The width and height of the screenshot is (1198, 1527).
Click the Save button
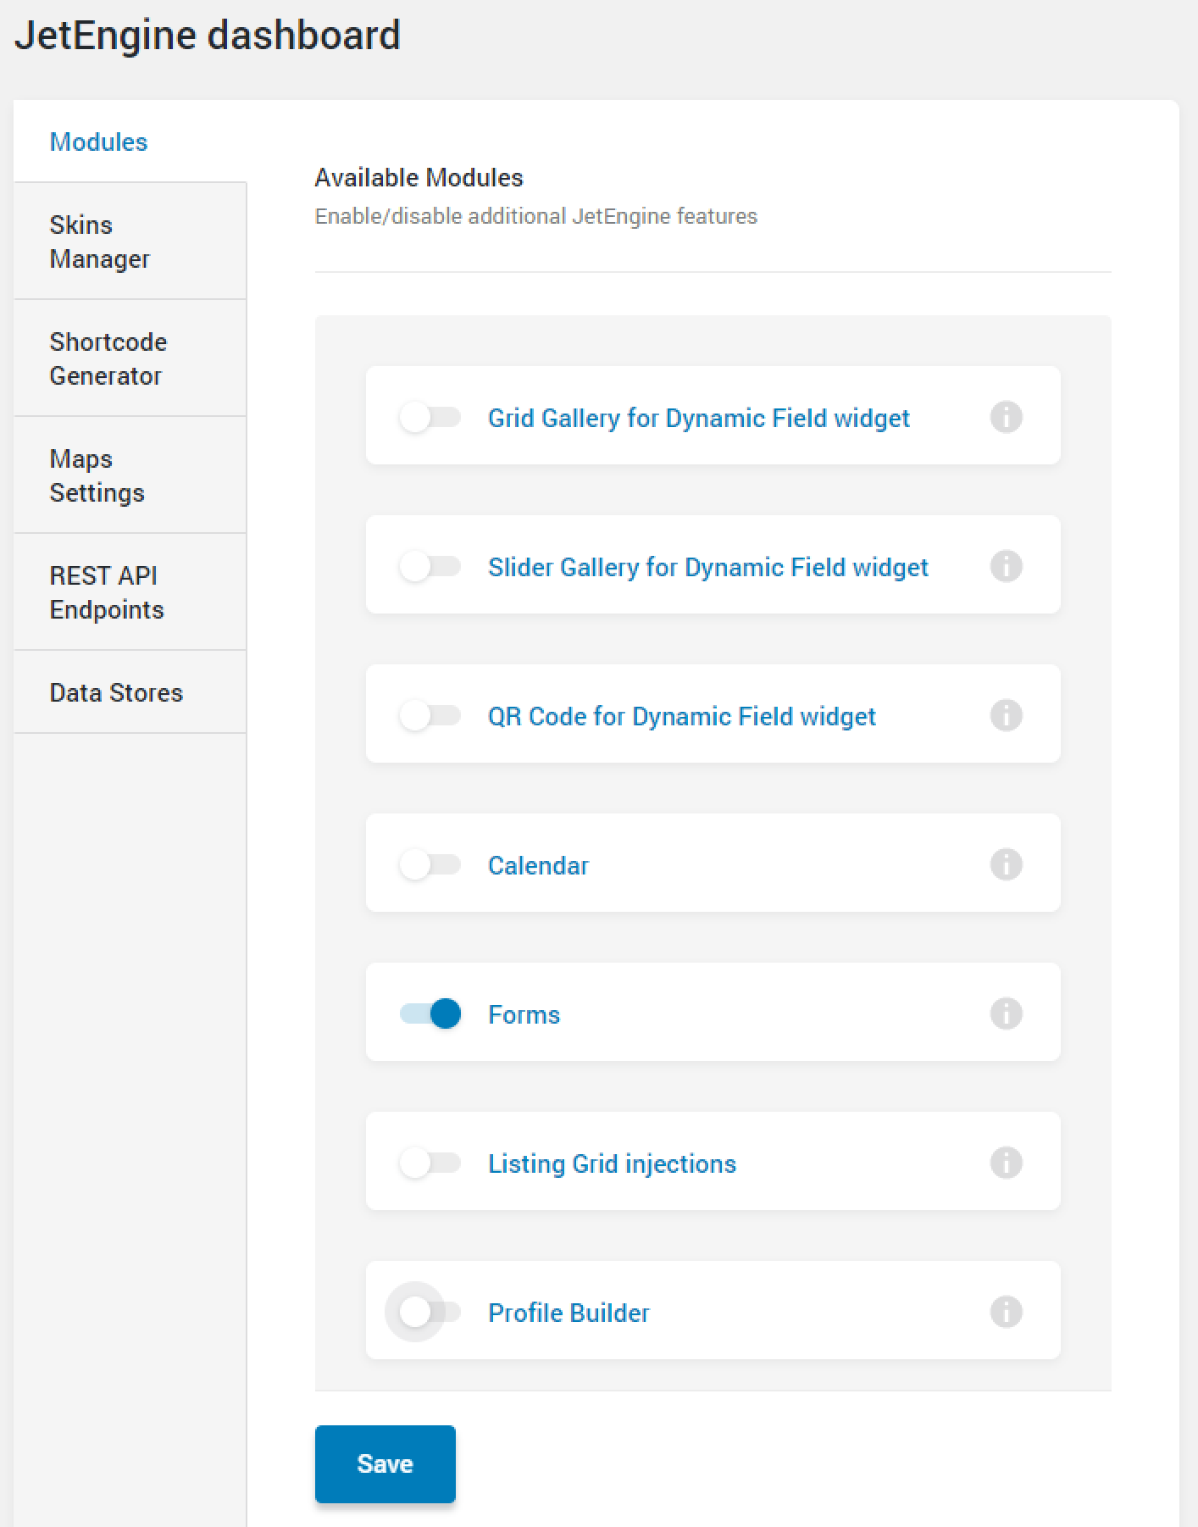pyautogui.click(x=385, y=1463)
